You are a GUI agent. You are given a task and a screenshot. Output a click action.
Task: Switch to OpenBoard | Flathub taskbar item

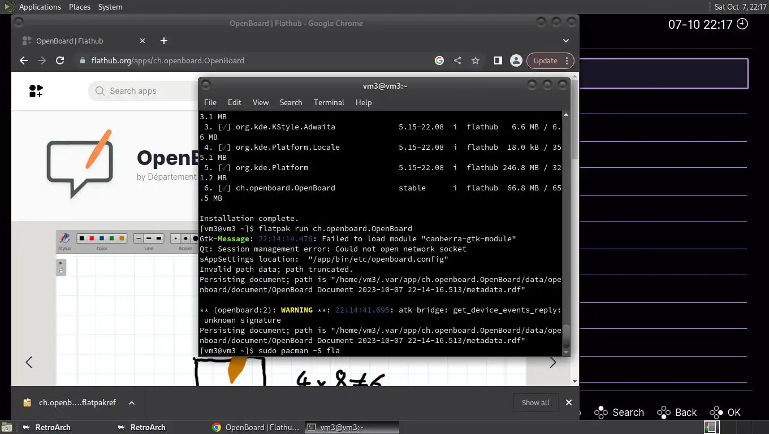point(256,427)
